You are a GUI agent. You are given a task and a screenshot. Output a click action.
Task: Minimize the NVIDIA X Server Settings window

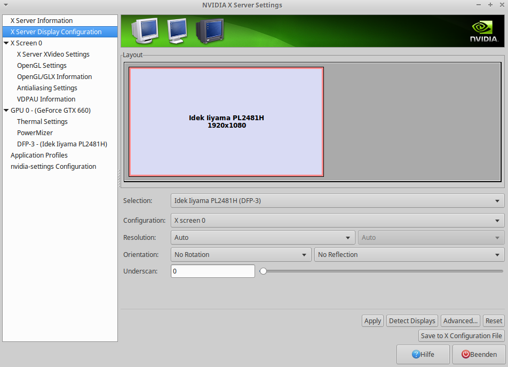click(479, 5)
